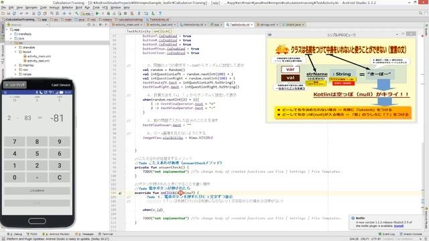Open the Android project view dropdown
Screen dimensions: 429x241
point(27,25)
